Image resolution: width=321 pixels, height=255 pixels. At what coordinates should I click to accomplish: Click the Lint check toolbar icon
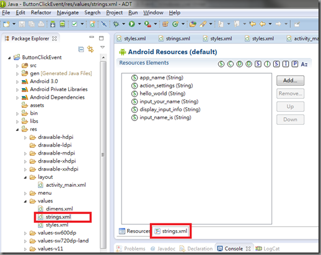74,24
